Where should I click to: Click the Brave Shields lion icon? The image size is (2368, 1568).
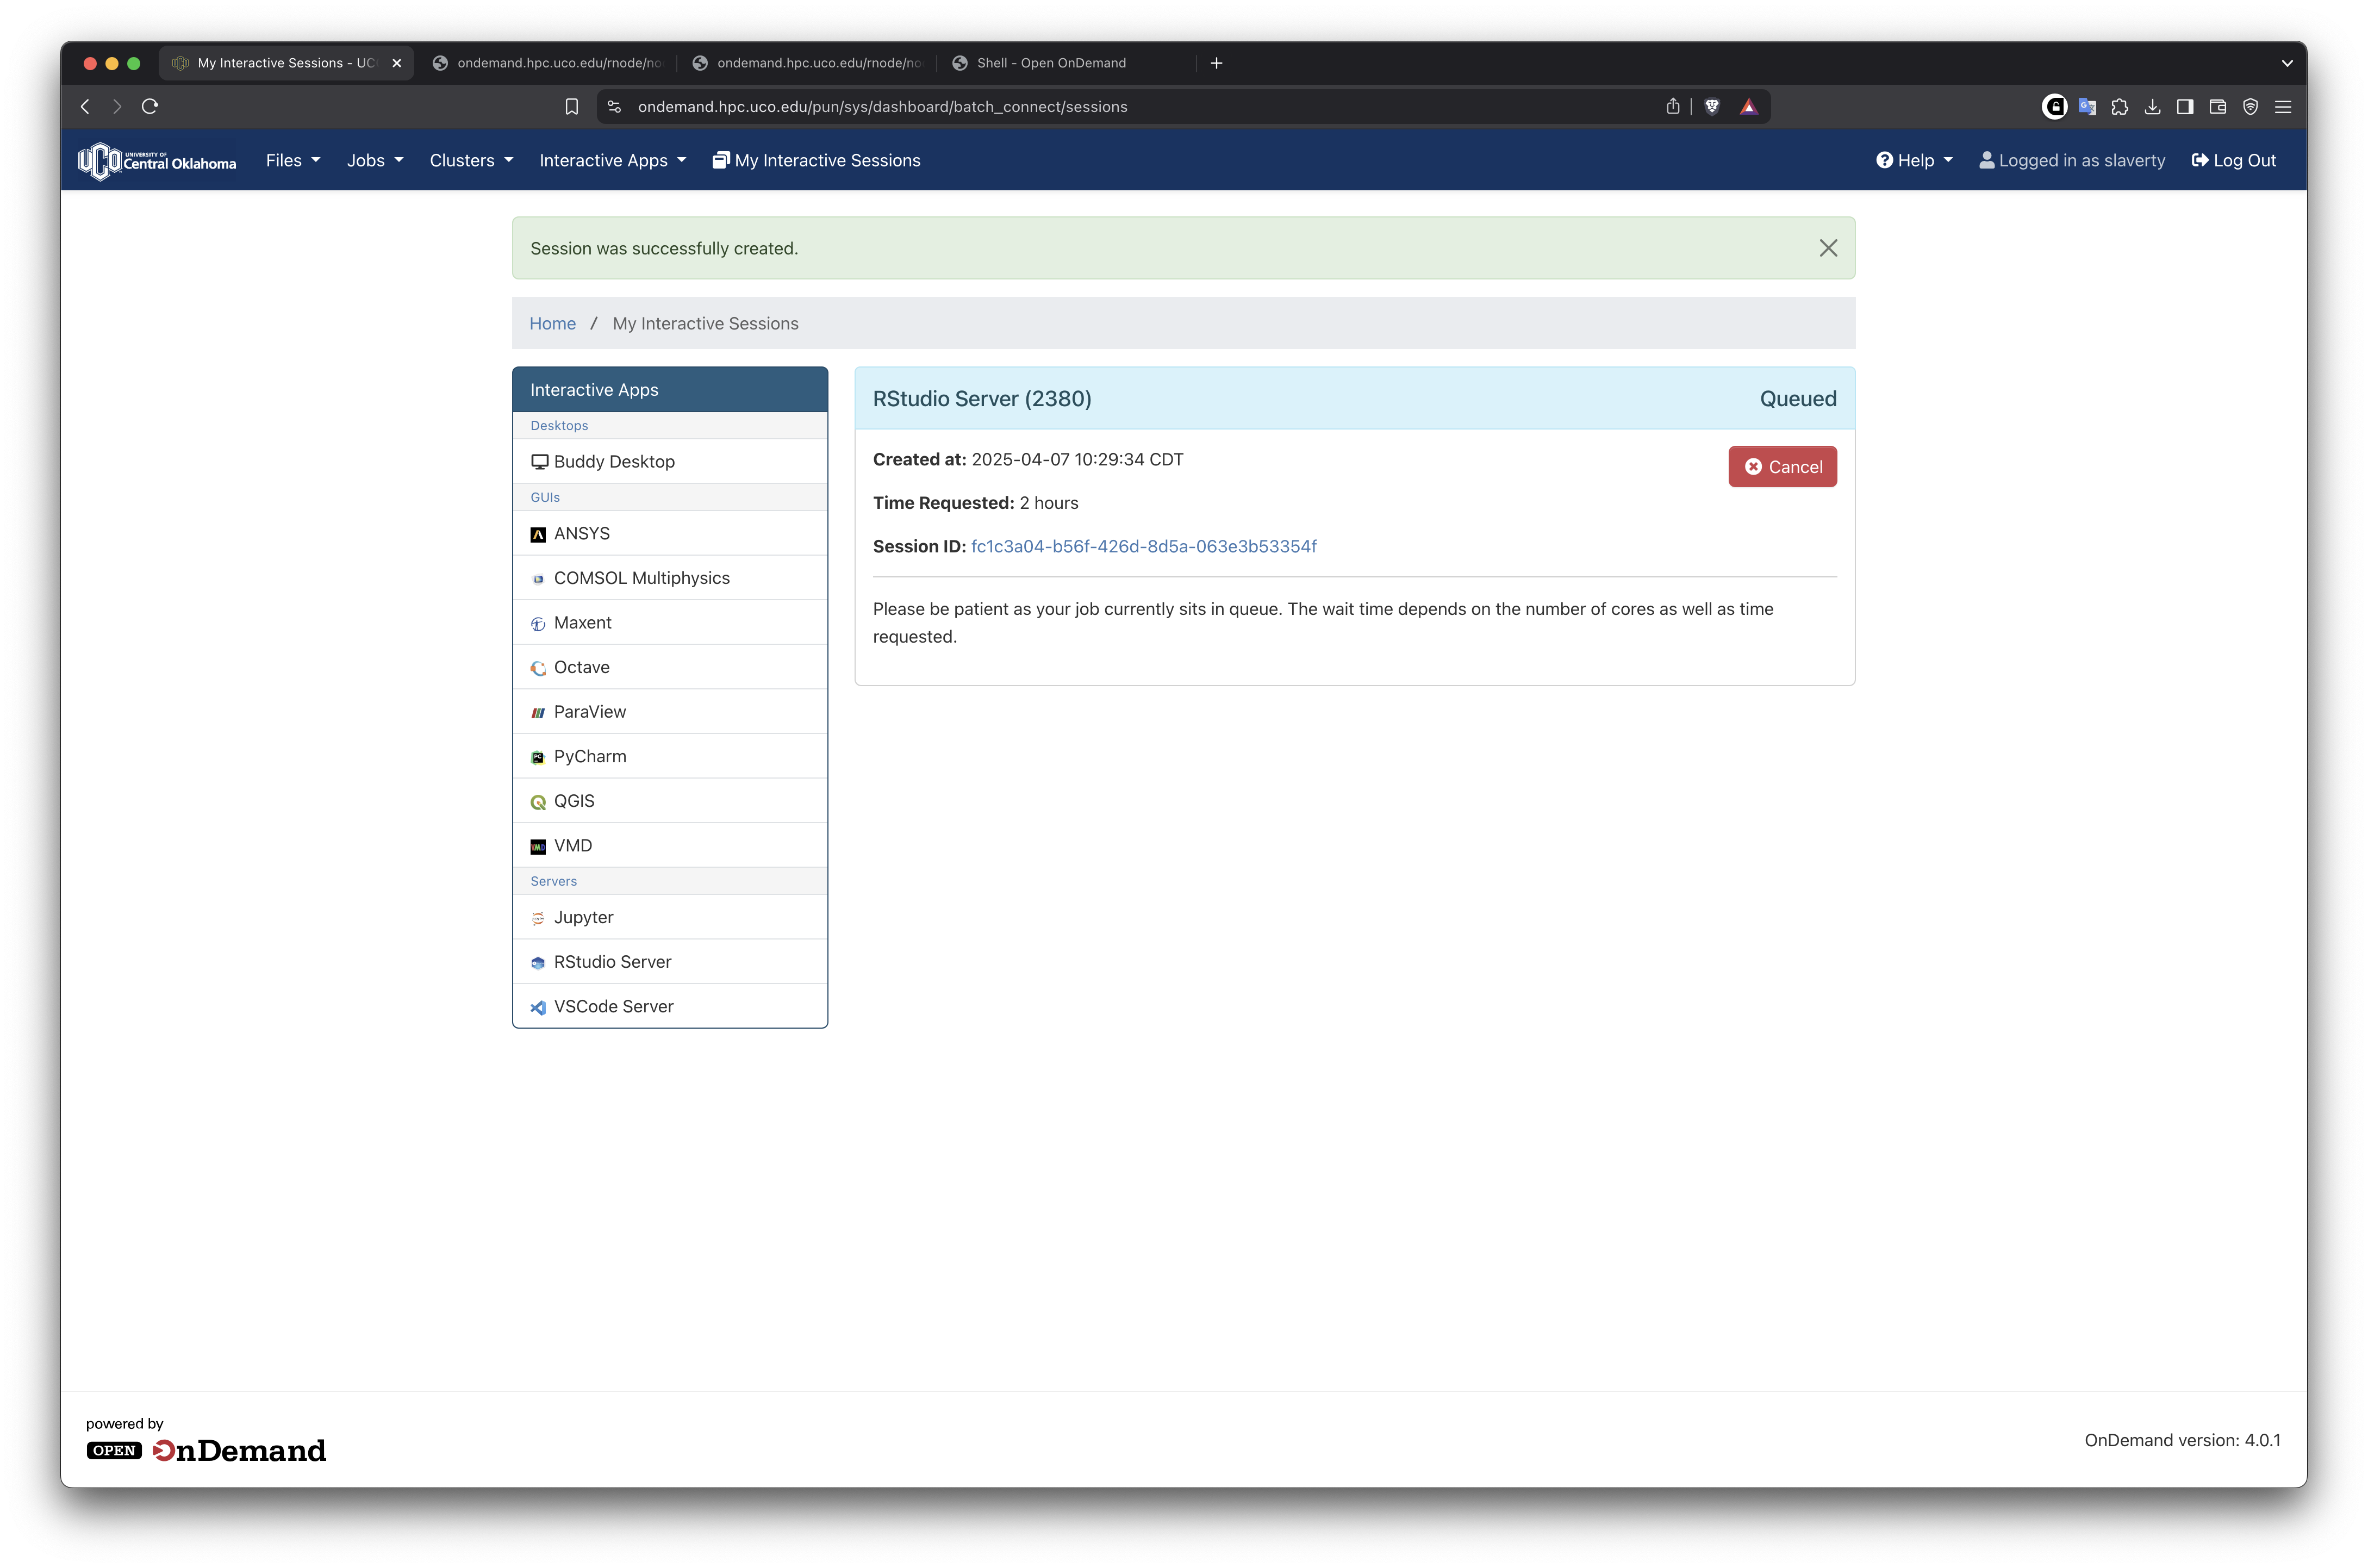(1711, 107)
